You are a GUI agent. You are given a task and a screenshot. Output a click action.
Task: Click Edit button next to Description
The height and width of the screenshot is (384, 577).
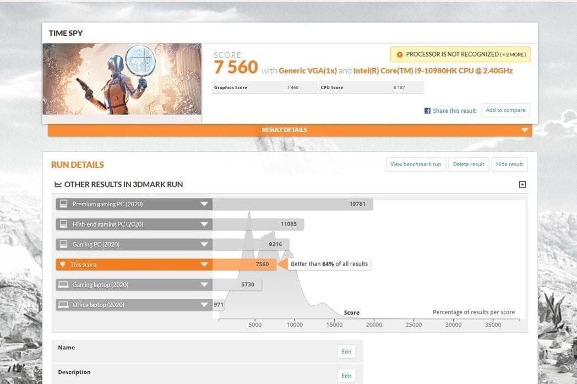tap(346, 376)
